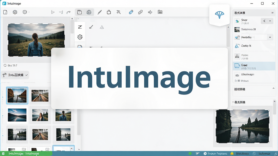Click the up arrow on the lower-right panel scrollbar
The image size is (278, 156).
(275, 102)
